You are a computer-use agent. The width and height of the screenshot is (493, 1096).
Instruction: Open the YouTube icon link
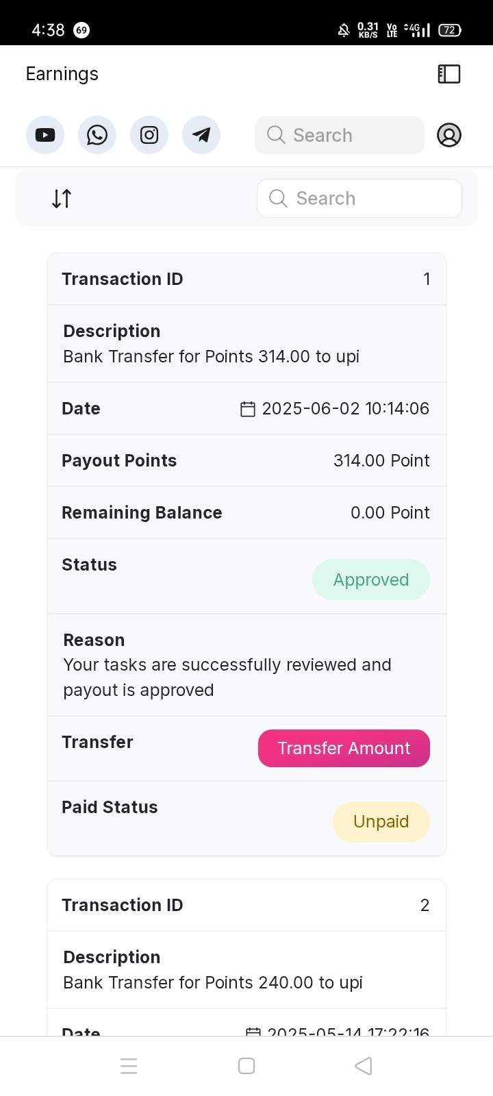click(x=45, y=135)
